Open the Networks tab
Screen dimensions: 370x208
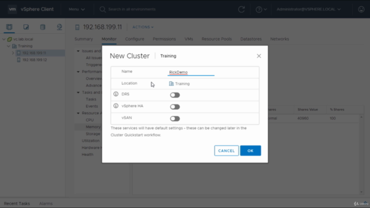click(280, 39)
